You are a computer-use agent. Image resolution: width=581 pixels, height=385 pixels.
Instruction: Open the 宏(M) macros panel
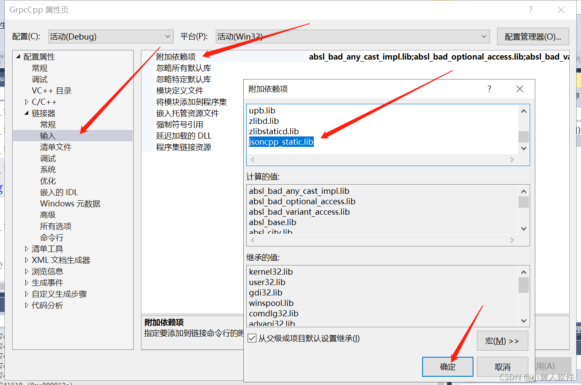click(502, 341)
